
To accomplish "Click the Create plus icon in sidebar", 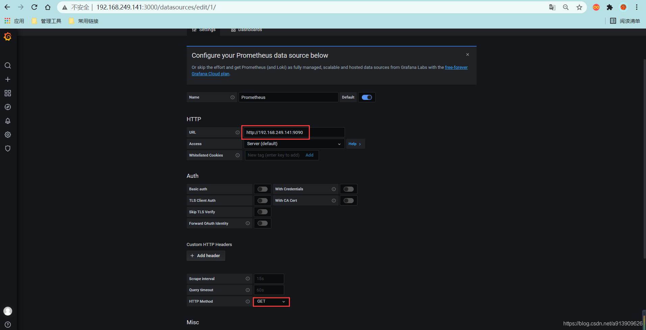I will click(x=8, y=79).
